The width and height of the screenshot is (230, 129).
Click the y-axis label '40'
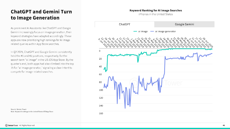pyautogui.click(x=100, y=67)
